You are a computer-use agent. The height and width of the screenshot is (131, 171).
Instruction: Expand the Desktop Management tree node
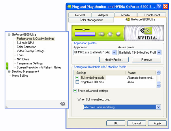(x=9, y=72)
